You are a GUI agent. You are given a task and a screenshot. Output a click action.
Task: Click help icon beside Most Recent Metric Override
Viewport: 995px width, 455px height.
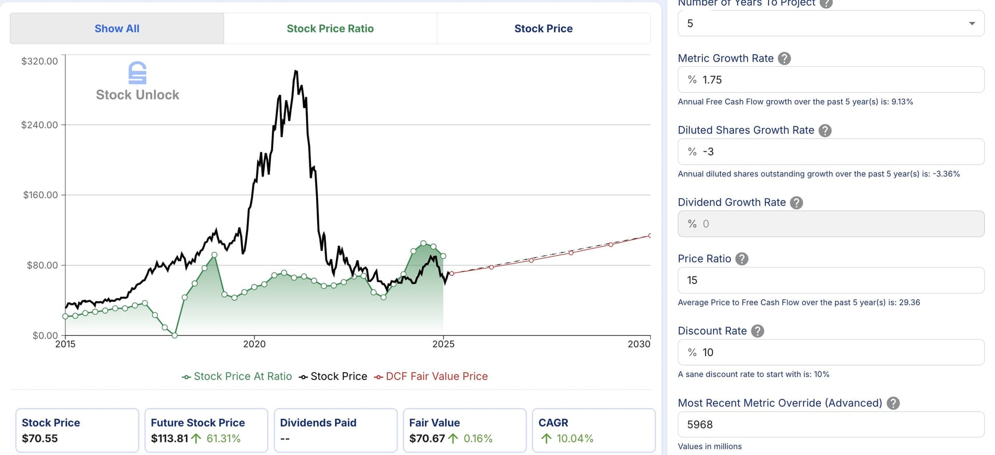(x=893, y=403)
